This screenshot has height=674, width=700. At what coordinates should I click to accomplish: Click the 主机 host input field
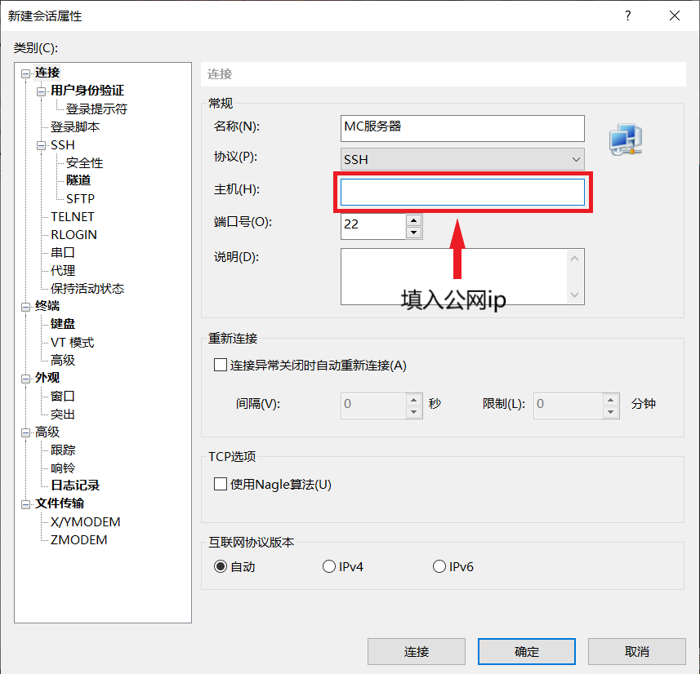[462, 193]
